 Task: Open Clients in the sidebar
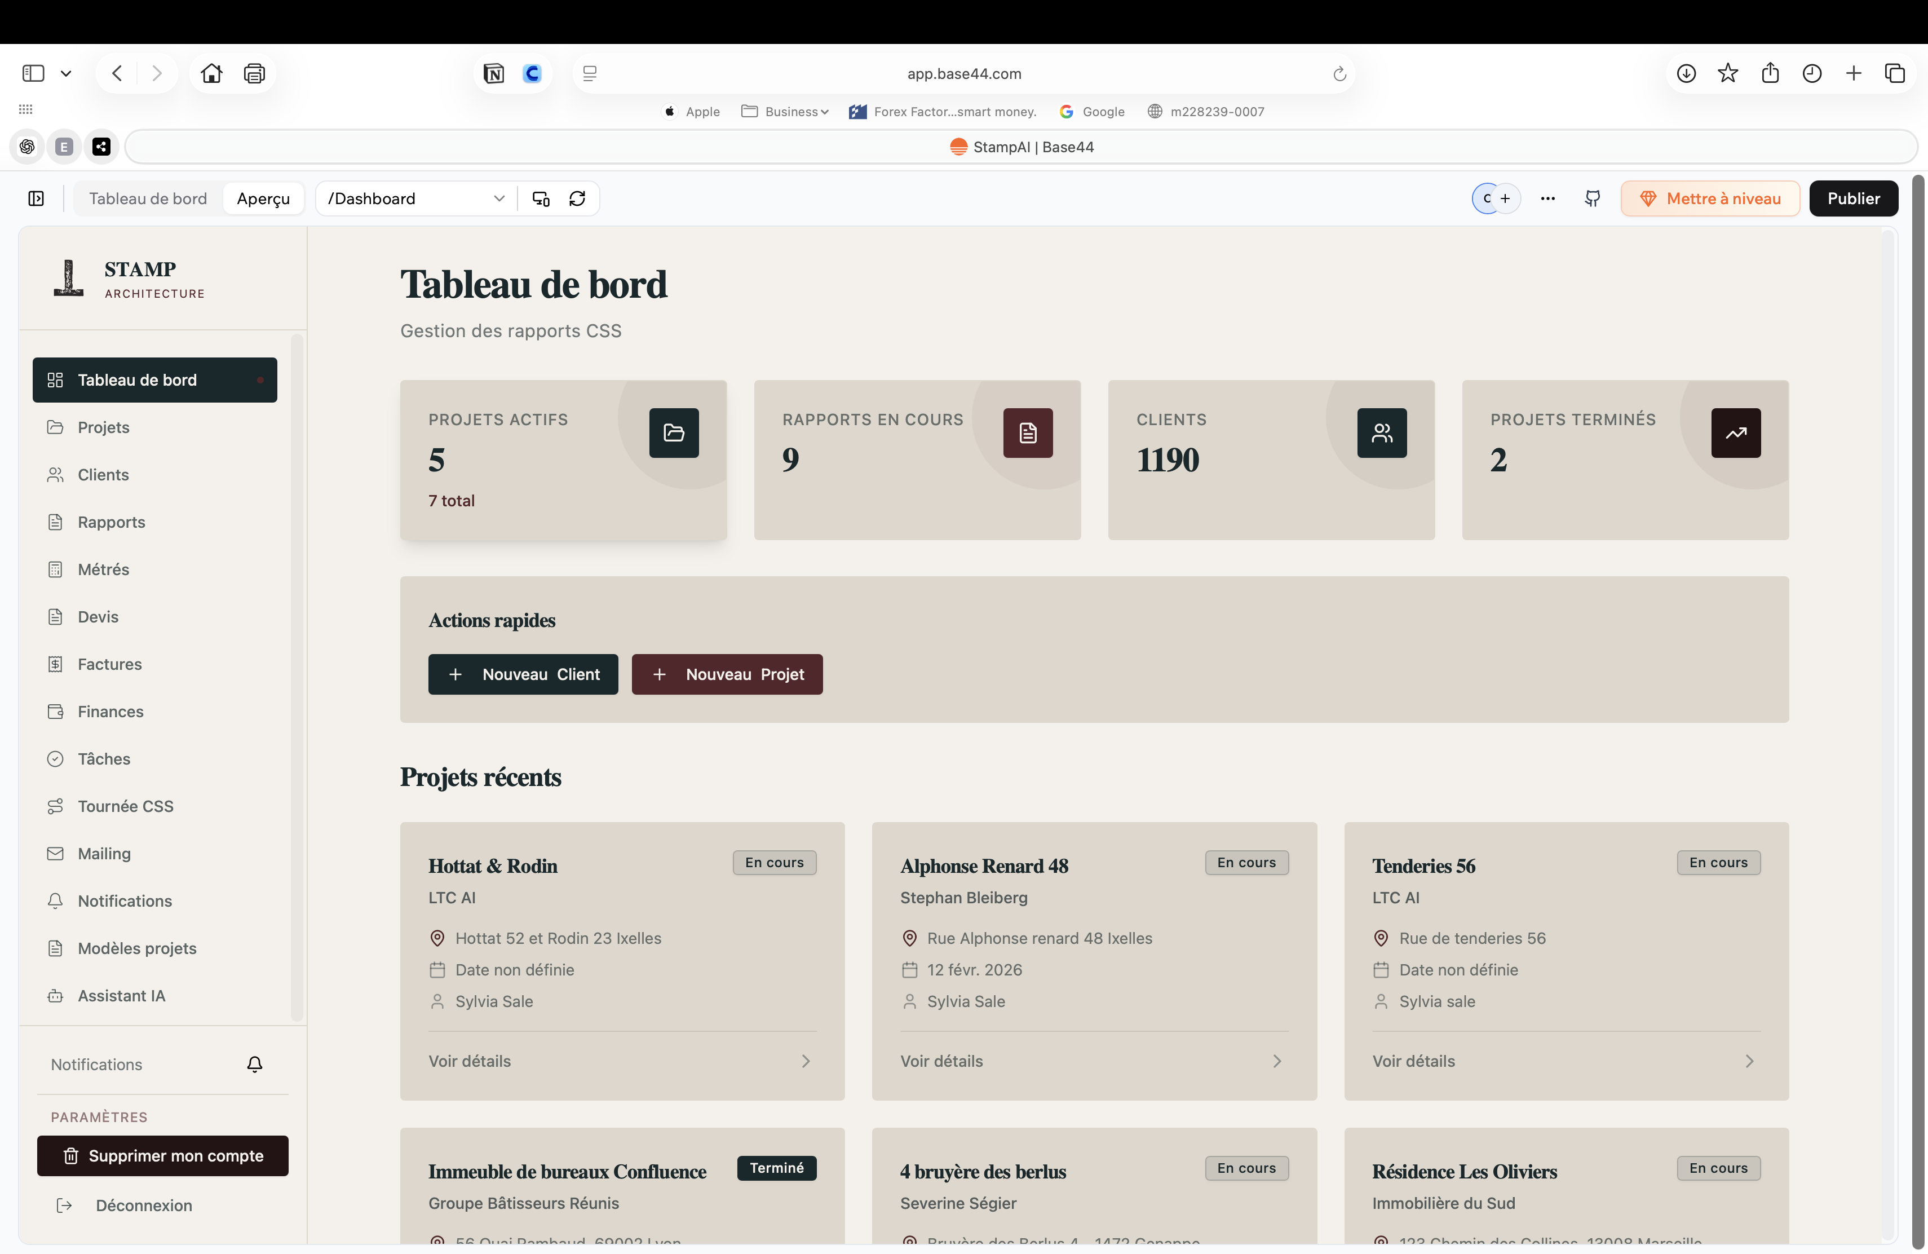(x=154, y=475)
